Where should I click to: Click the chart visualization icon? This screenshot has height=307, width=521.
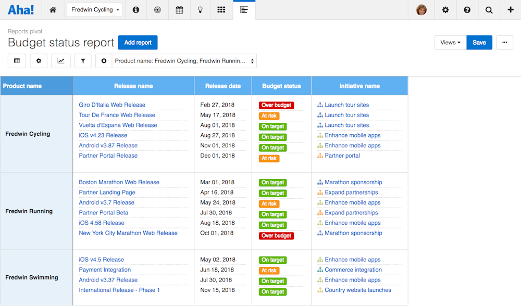coord(60,60)
